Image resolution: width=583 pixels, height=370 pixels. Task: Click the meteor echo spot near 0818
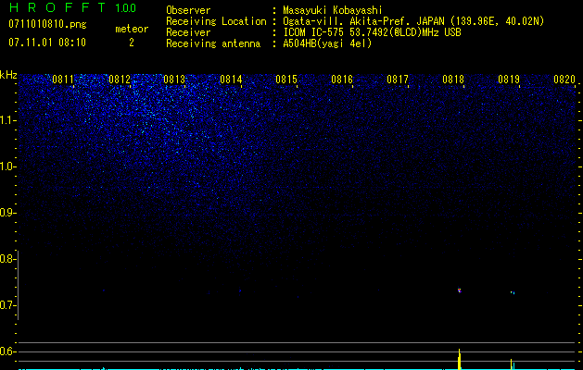click(459, 290)
